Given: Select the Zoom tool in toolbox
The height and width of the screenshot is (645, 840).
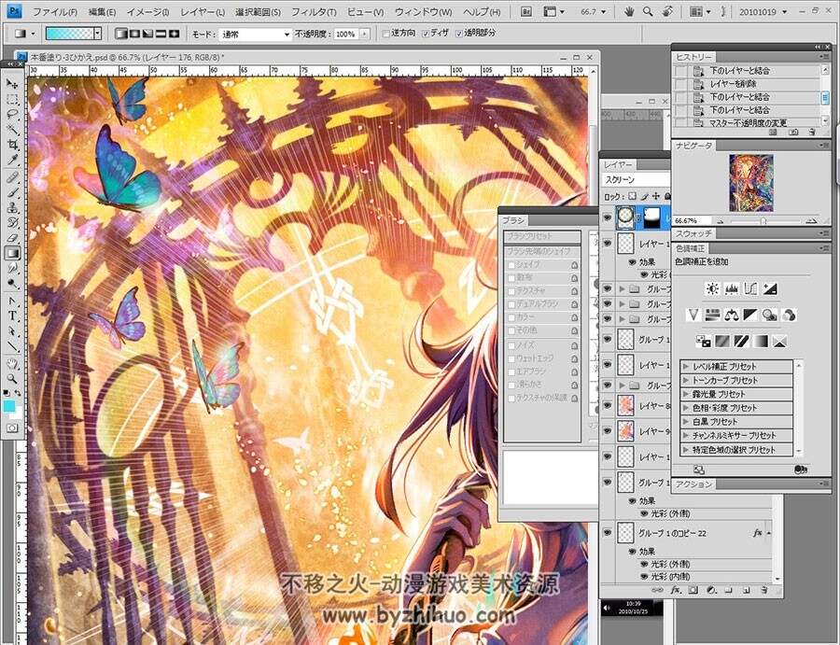Looking at the screenshot, I should pos(12,379).
